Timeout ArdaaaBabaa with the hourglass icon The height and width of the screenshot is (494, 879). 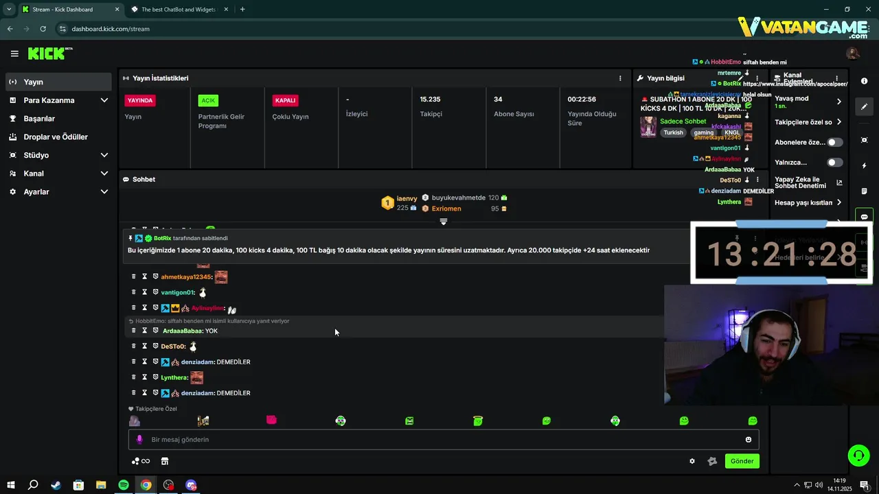click(x=145, y=330)
